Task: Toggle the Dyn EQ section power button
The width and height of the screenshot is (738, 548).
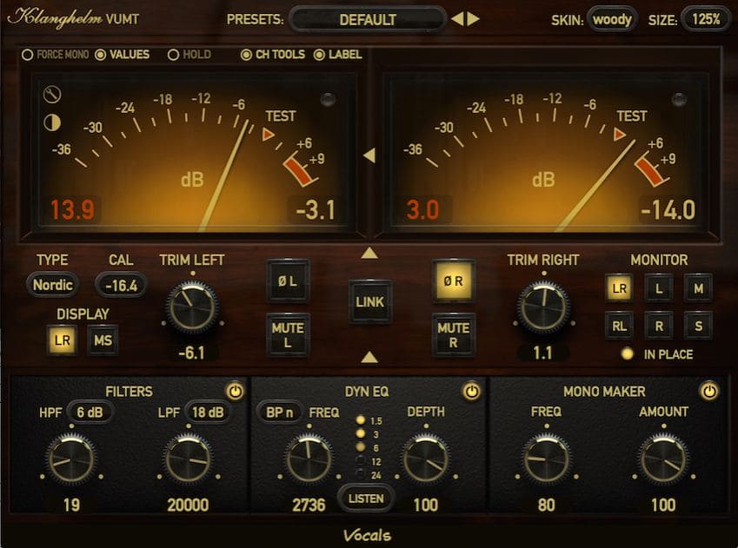Action: (472, 392)
